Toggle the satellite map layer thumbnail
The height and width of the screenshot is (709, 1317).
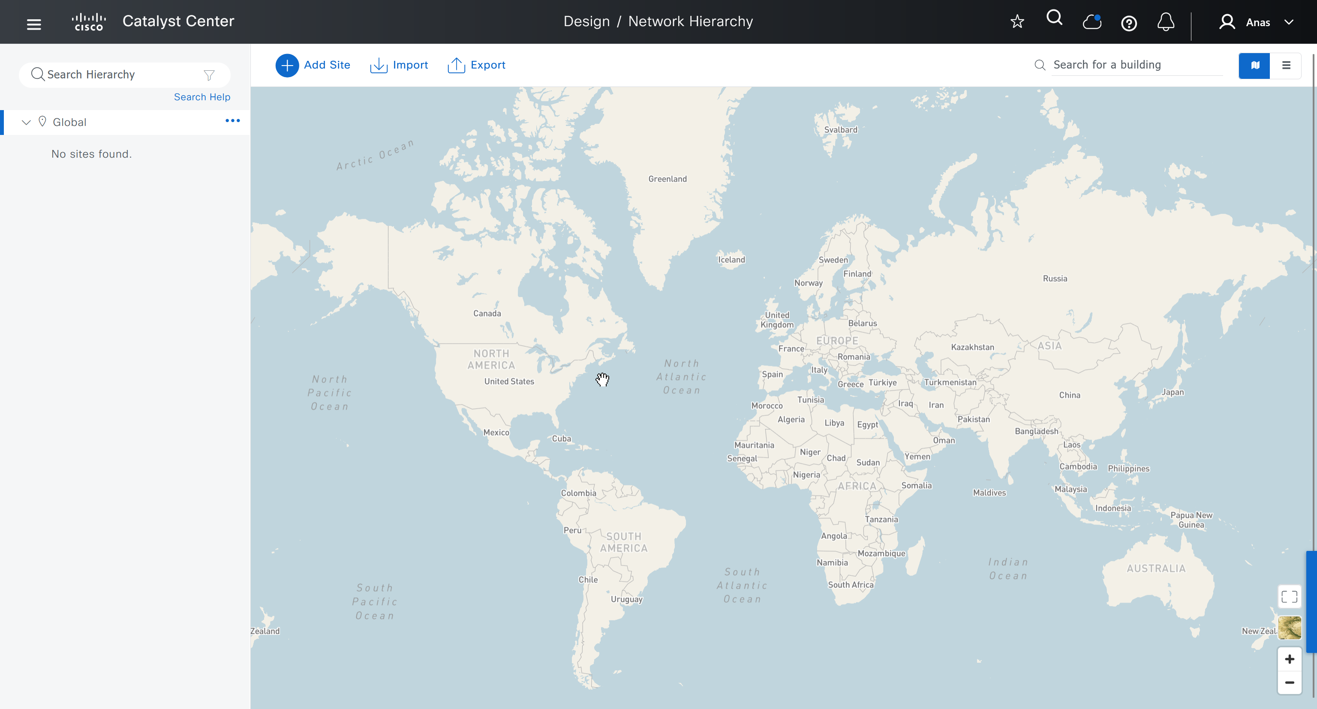(x=1289, y=627)
